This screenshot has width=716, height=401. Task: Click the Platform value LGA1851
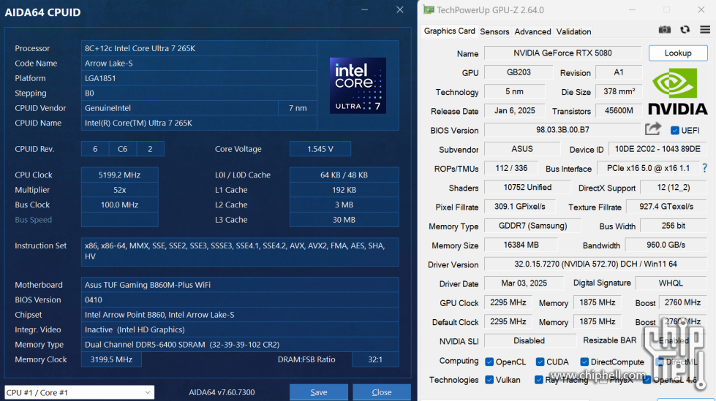click(x=199, y=78)
